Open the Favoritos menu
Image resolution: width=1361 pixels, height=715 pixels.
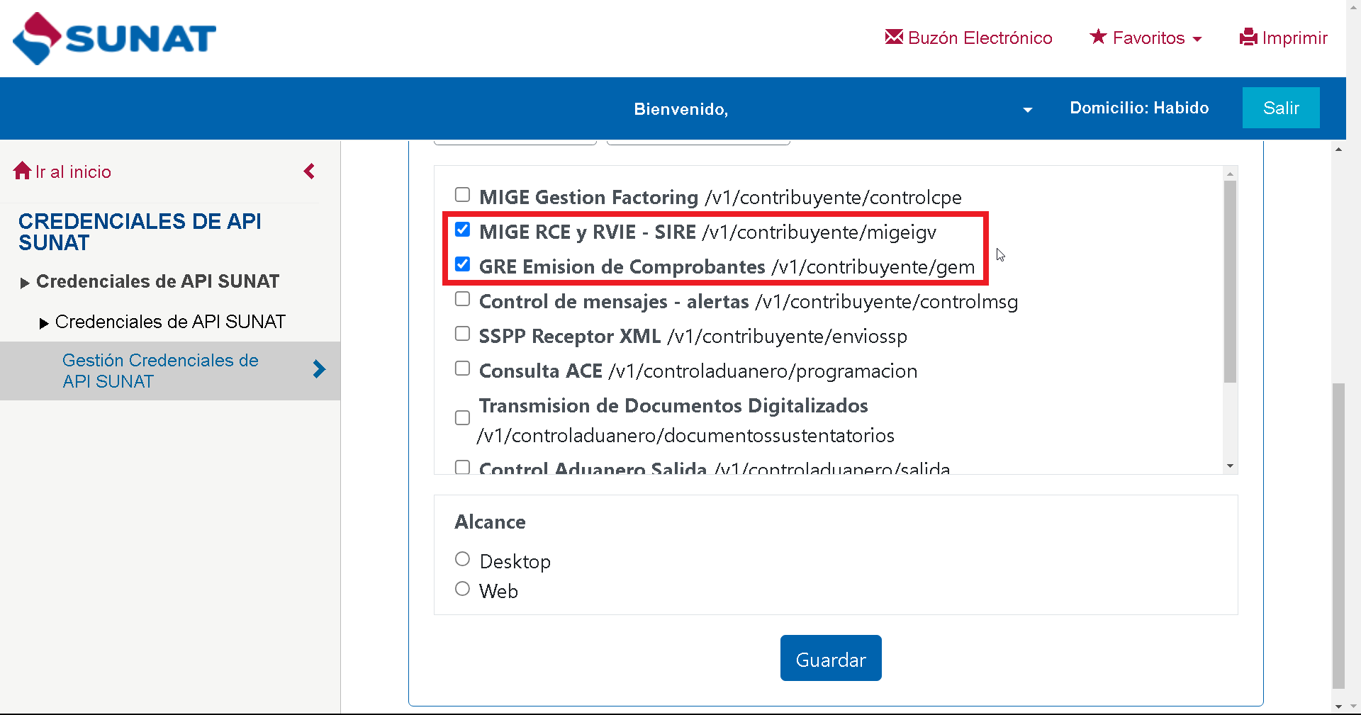click(x=1146, y=38)
